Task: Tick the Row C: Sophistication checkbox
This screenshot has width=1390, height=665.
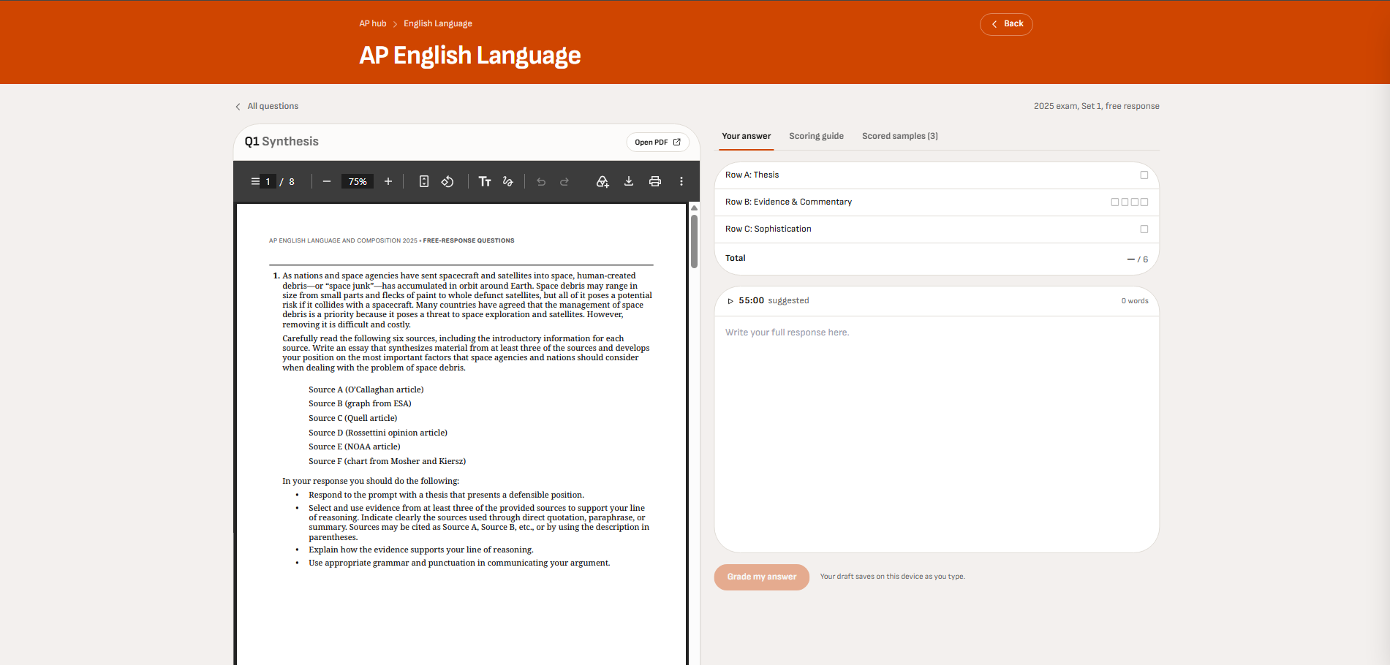Action: coord(1144,229)
